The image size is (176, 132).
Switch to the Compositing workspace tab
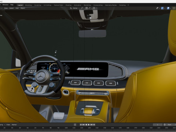point(98,5)
